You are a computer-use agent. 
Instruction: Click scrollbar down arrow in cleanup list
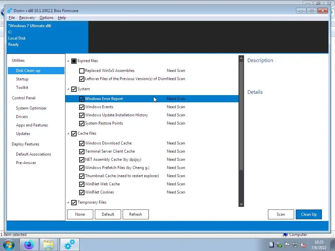pyautogui.click(x=241, y=204)
